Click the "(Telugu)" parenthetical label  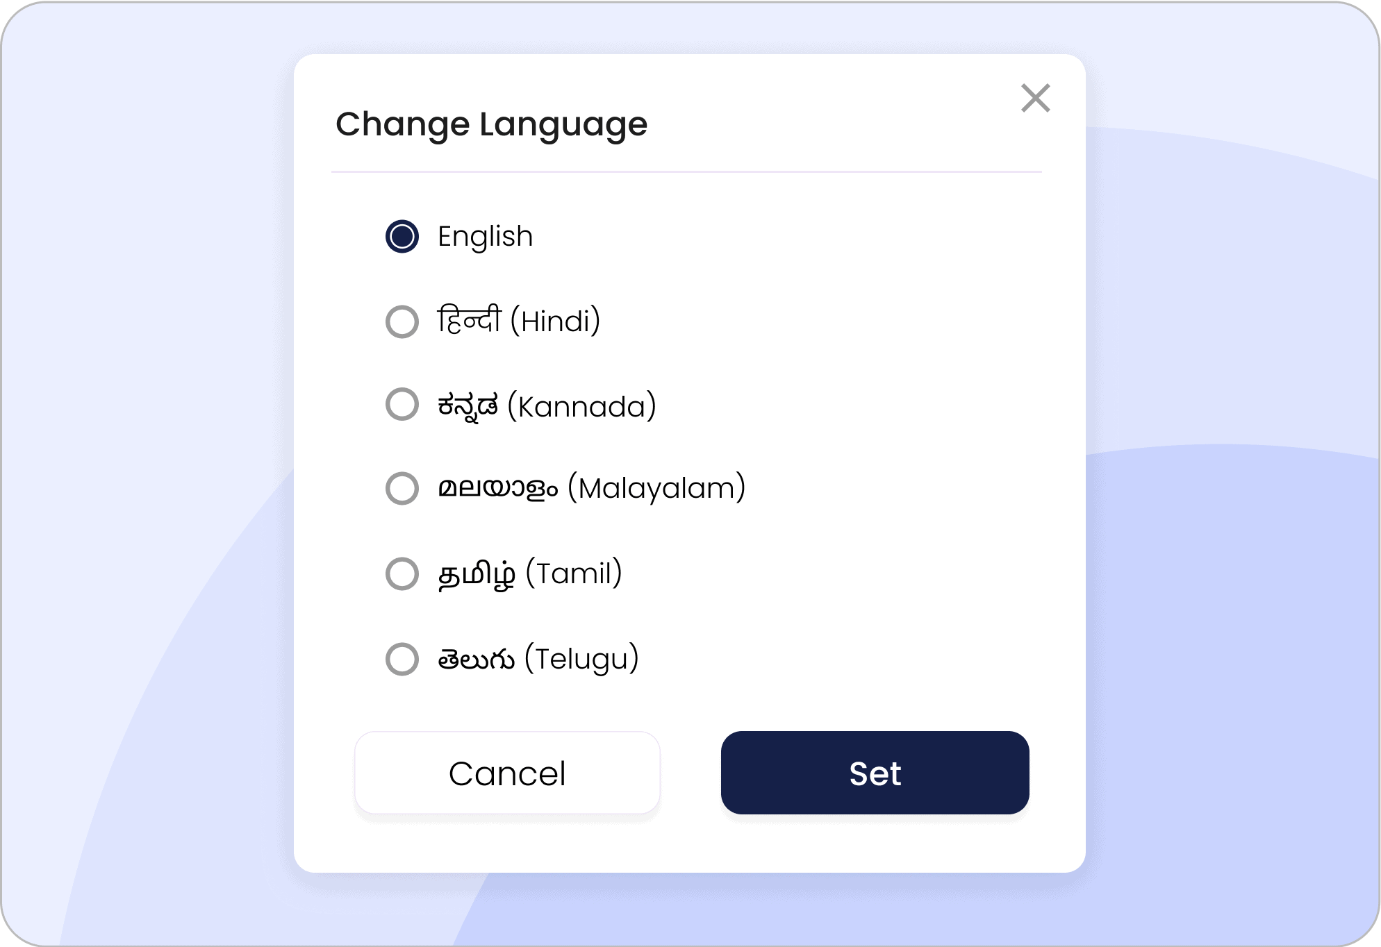pyautogui.click(x=581, y=659)
